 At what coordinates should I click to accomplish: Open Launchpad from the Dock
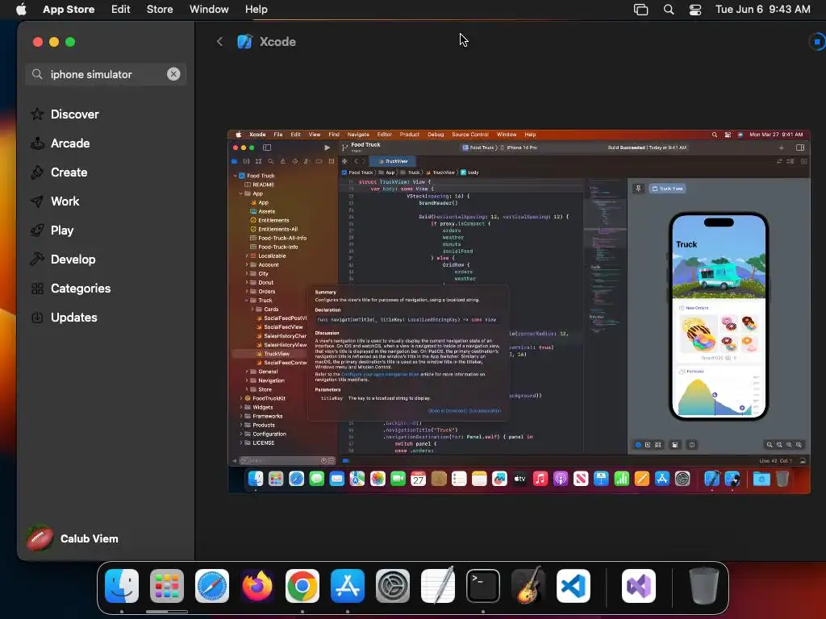167,586
